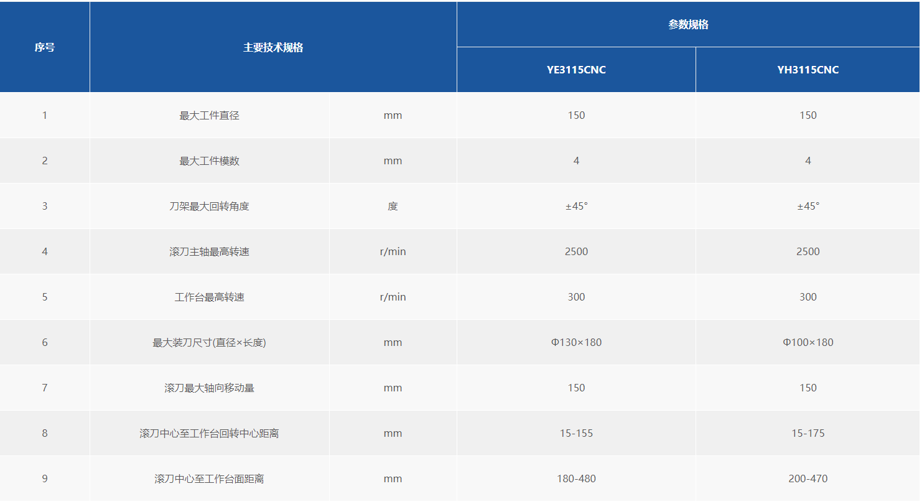The image size is (922, 504).
Task: Click the Φ100×180 value cell
Action: click(x=808, y=342)
